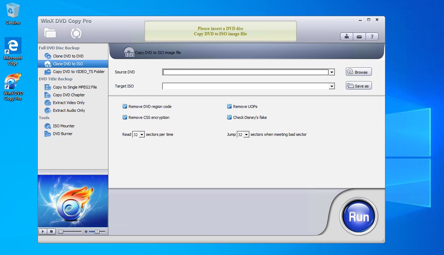Viewport: 444px width, 255px height.
Task: Click the Clone DVD to ISO icon
Action: click(x=48, y=64)
